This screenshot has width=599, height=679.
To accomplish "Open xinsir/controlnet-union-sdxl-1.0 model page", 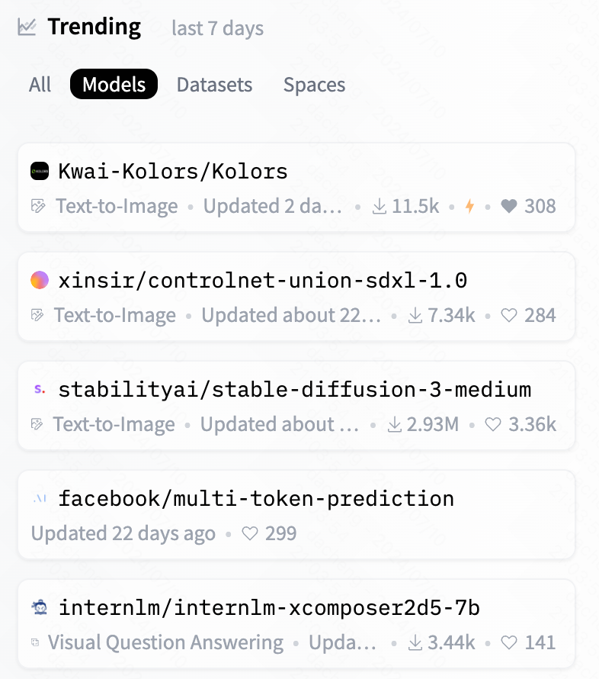I will coord(262,281).
